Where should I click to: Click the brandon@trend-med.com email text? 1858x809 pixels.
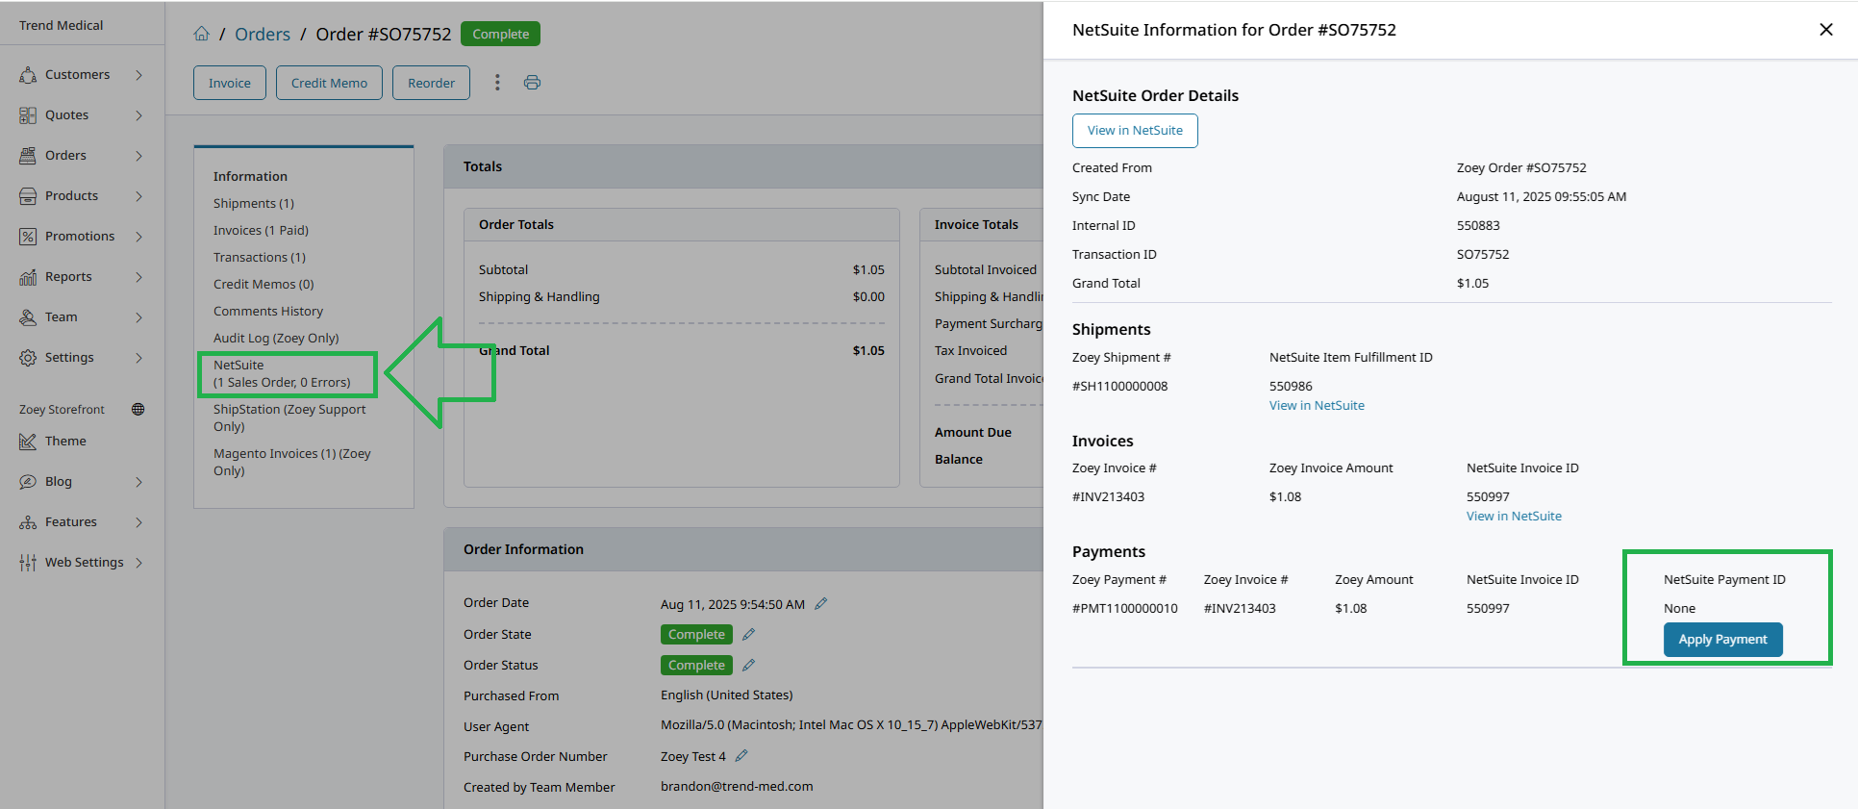point(737,786)
